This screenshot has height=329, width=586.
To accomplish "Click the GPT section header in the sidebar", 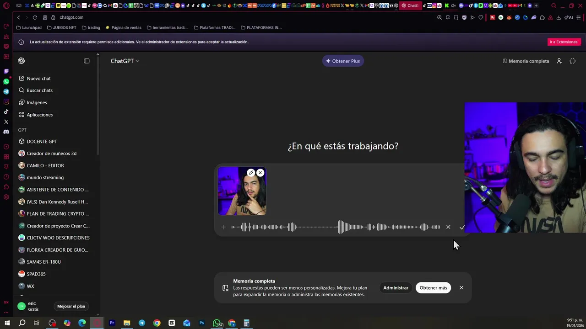I will pyautogui.click(x=22, y=130).
